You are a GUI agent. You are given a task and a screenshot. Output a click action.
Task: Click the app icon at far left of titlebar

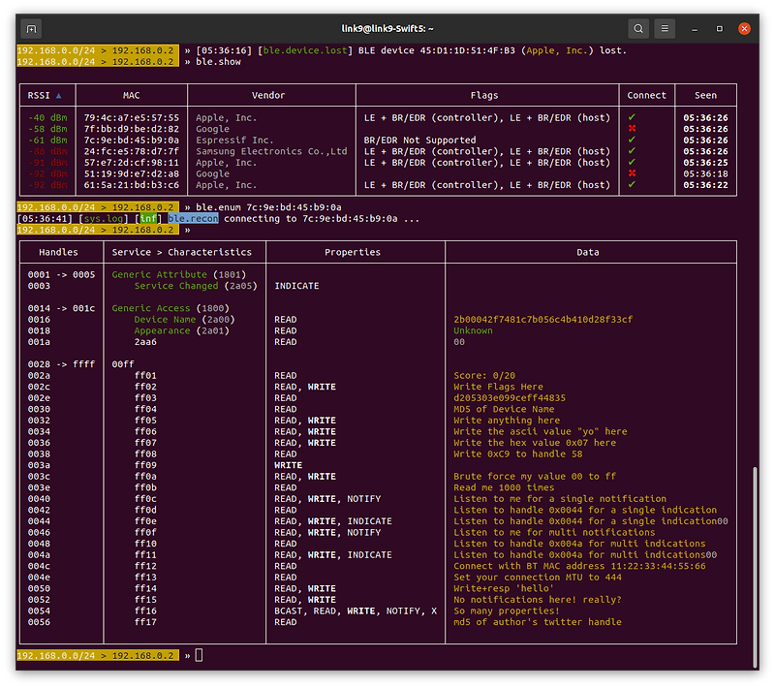point(30,28)
